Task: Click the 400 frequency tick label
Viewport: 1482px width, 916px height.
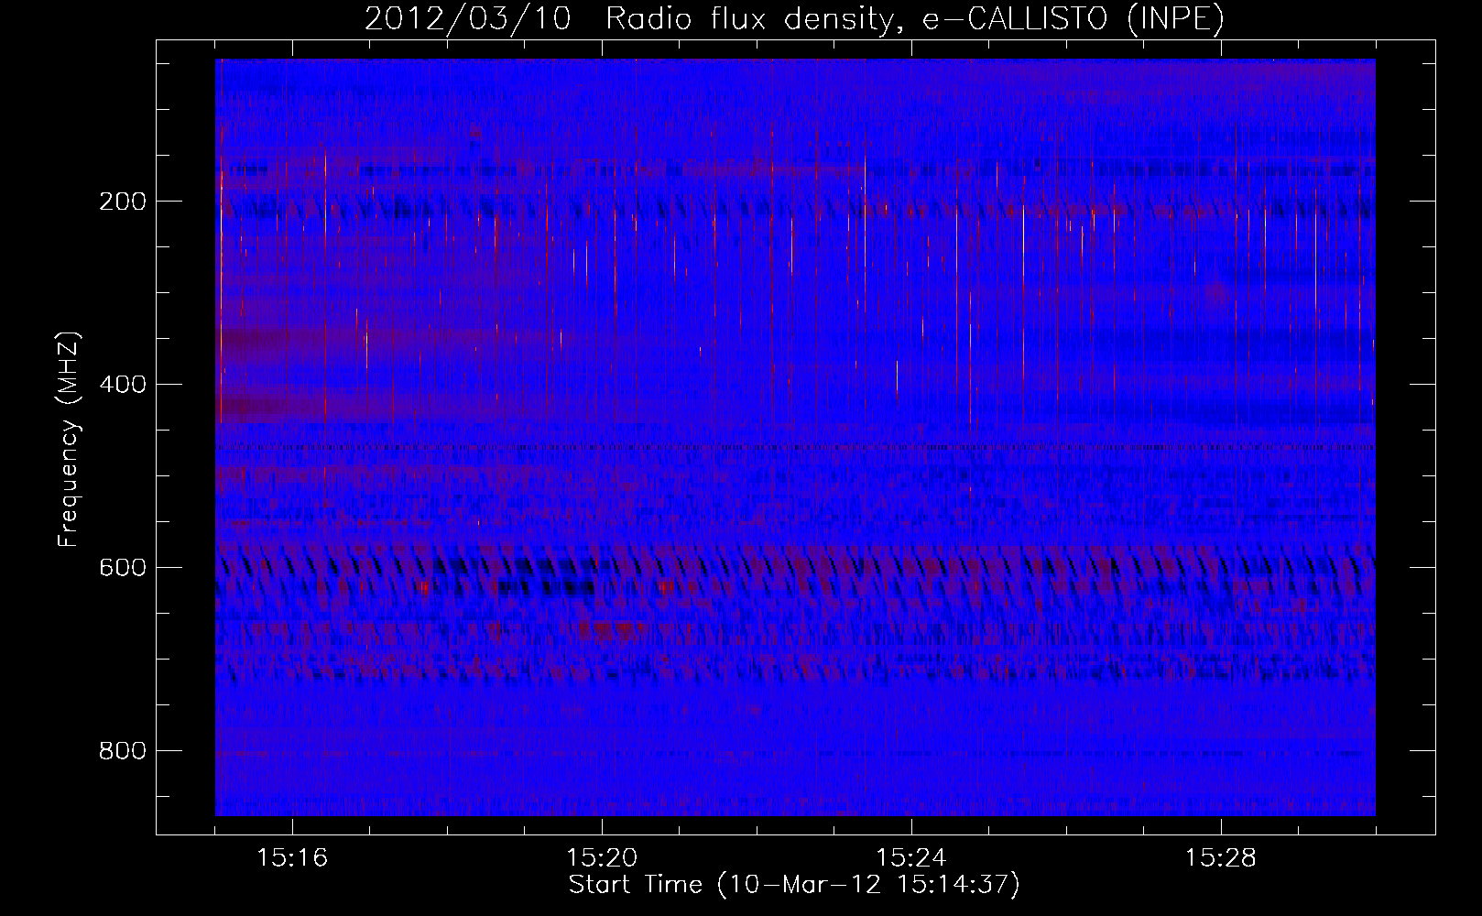Action: coord(122,385)
